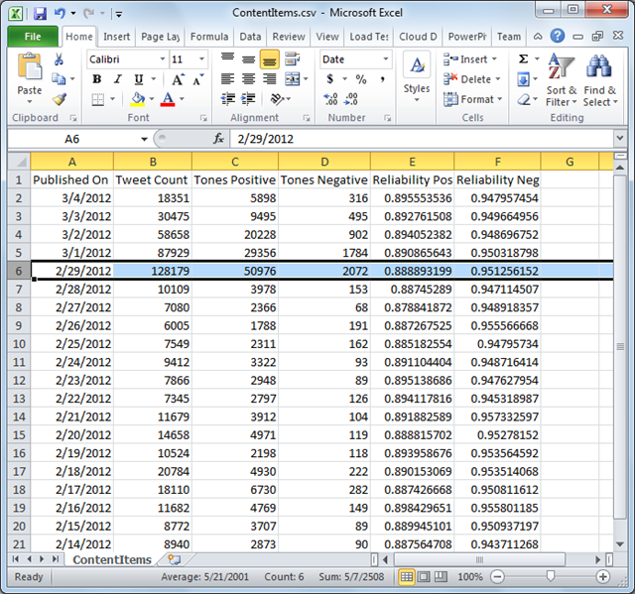This screenshot has width=635, height=594.
Task: Click the green File button
Action: click(33, 37)
